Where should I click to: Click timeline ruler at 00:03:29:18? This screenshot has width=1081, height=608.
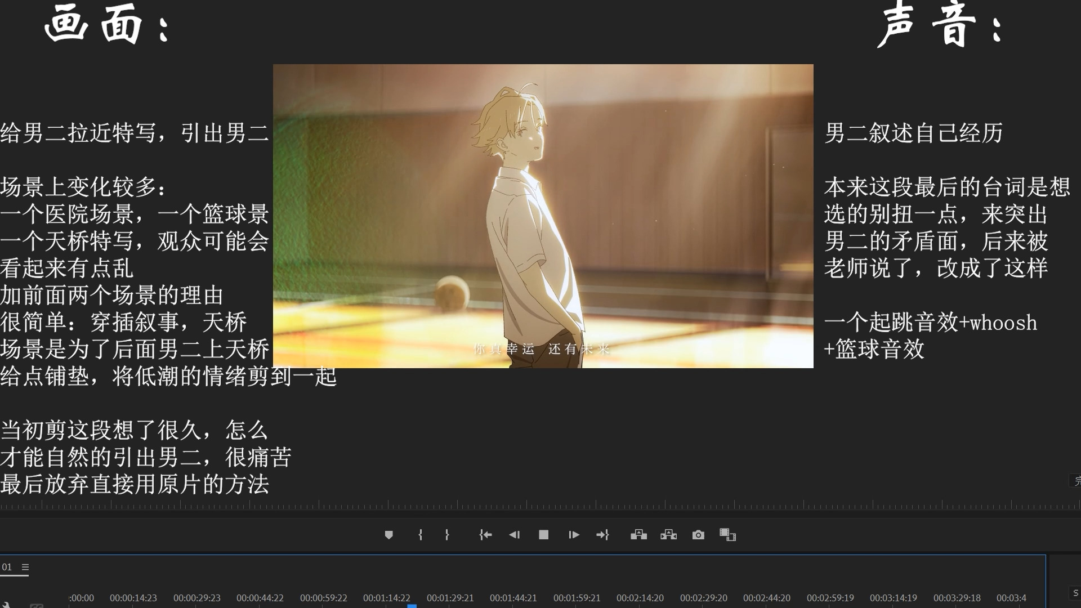click(x=957, y=598)
